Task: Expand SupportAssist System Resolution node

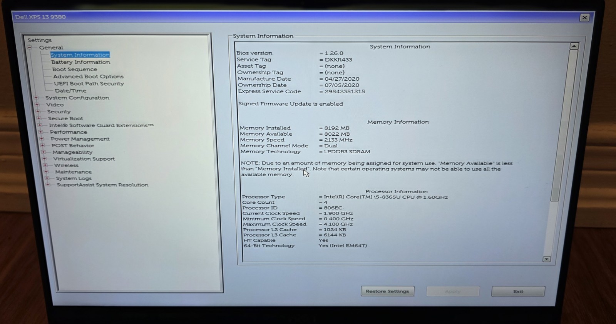Action: [48, 185]
